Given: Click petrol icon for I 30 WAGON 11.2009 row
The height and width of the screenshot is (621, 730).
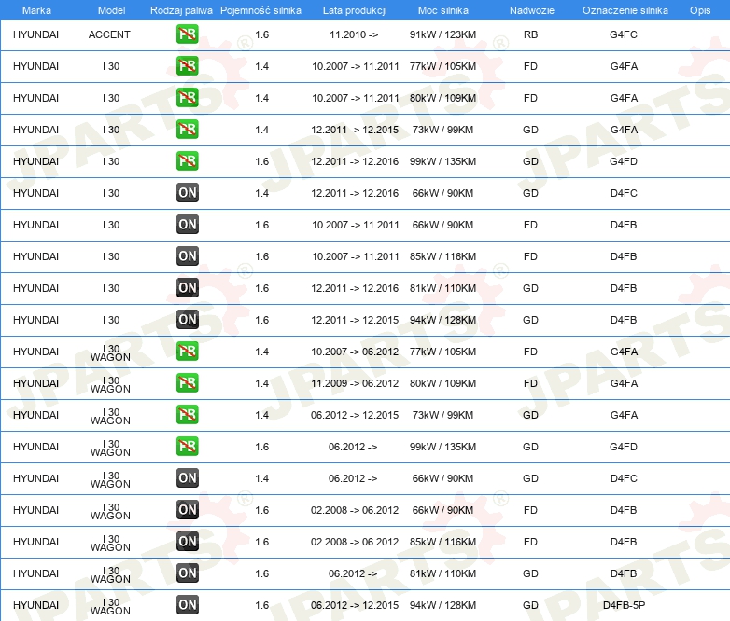Looking at the screenshot, I should pos(187,383).
